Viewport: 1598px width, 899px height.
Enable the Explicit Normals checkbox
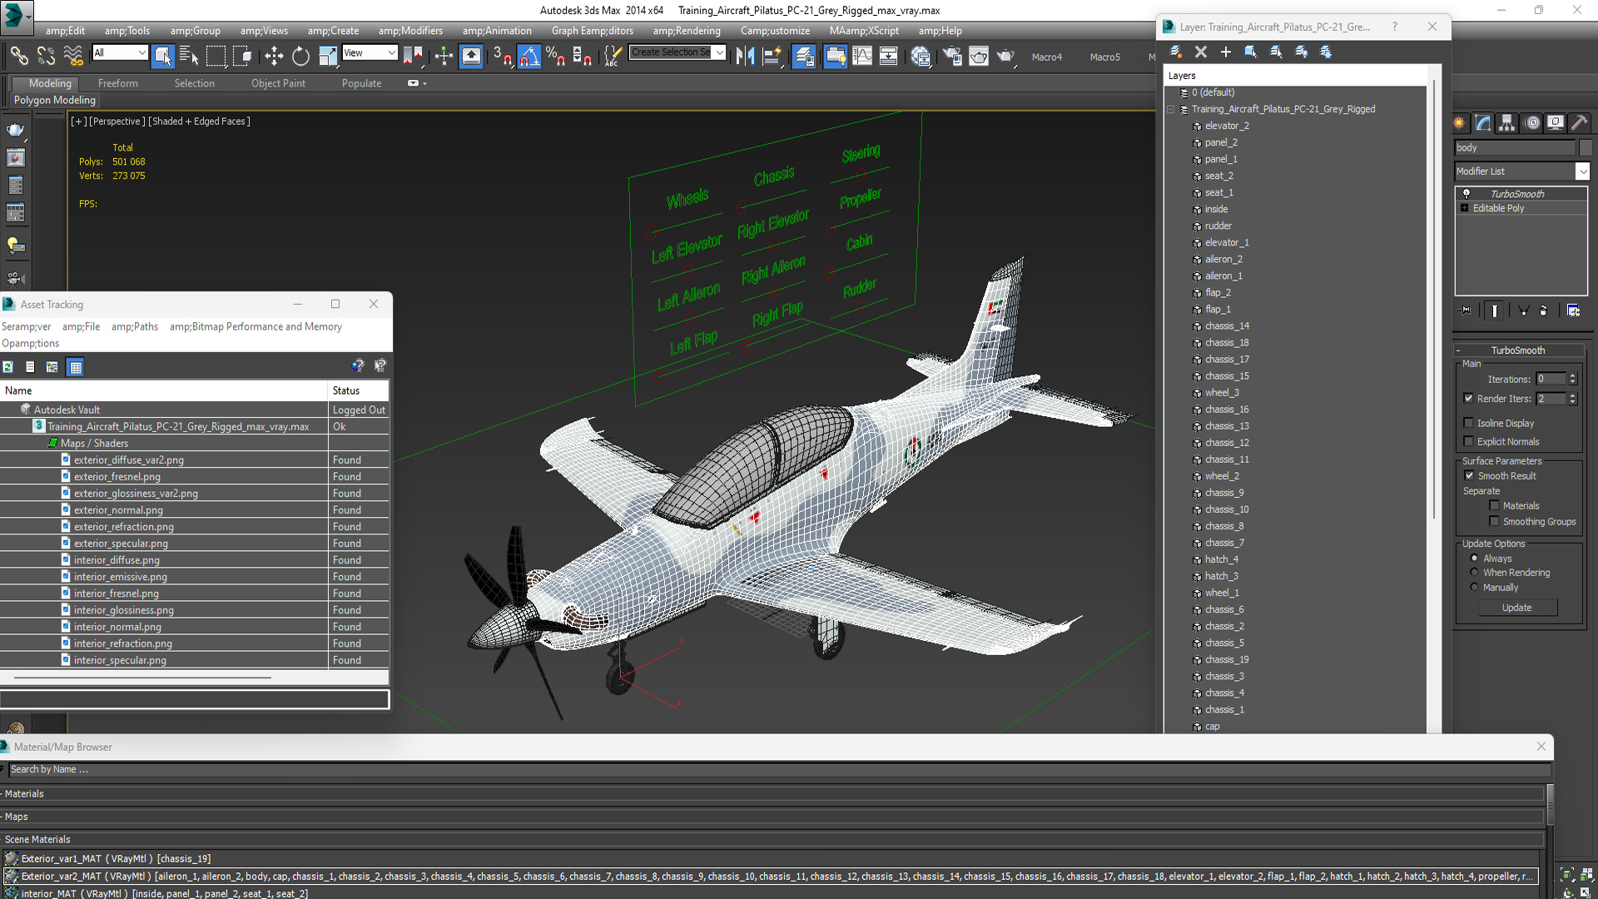click(1469, 441)
